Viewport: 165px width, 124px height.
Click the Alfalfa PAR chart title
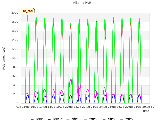click(82, 3)
